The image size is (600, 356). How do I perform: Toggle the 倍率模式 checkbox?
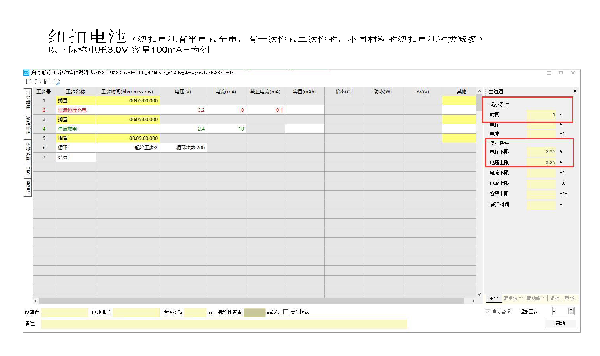(x=285, y=312)
